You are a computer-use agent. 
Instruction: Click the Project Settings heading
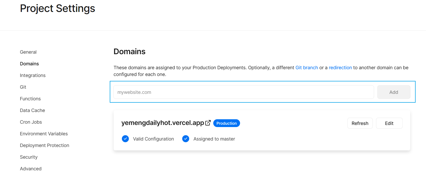tap(57, 9)
